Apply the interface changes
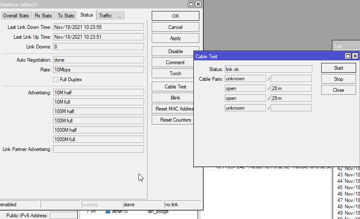360x219 pixels. [x=176, y=38]
